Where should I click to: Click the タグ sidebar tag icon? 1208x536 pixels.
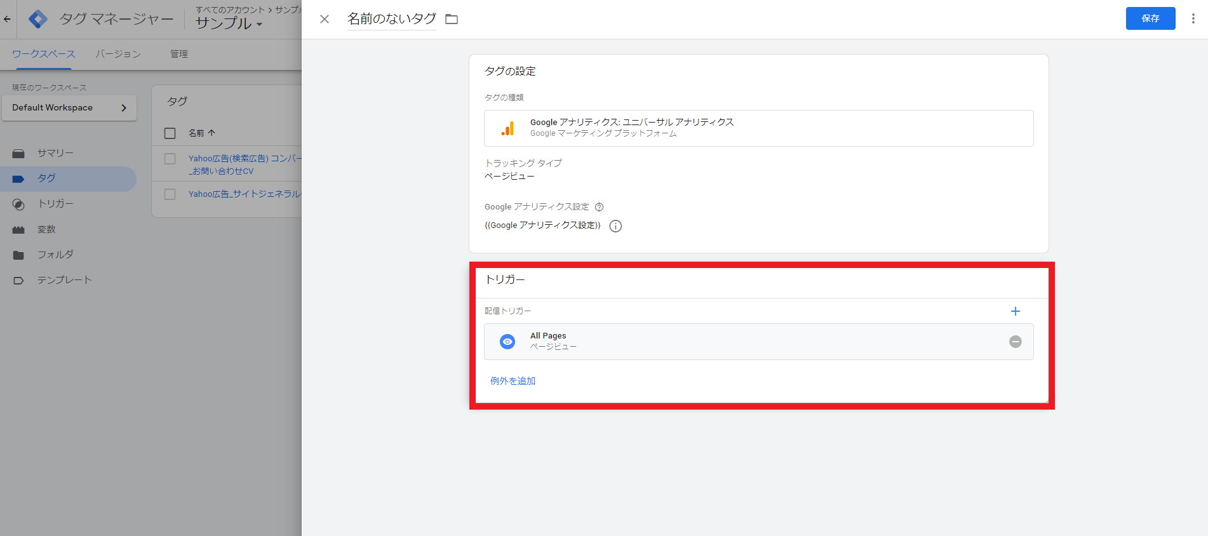(18, 178)
